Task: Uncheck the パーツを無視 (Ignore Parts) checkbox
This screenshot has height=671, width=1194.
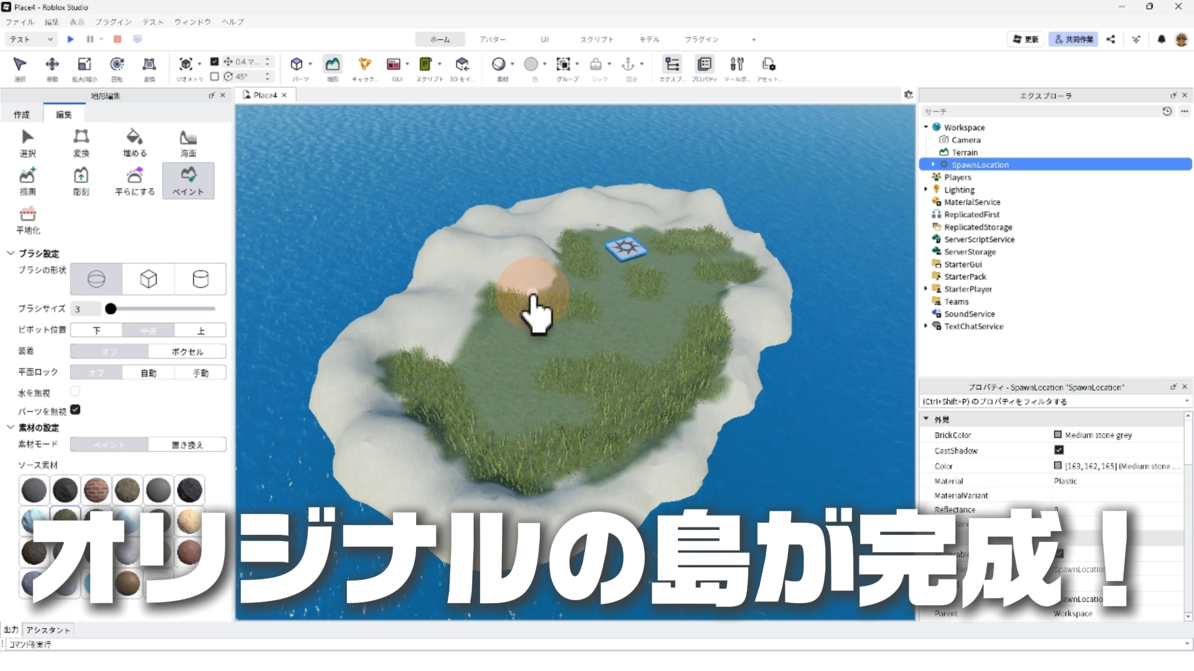Action: (75, 410)
